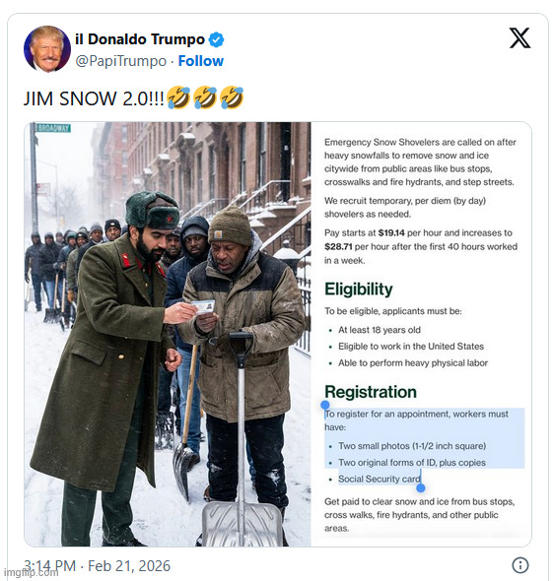Click the highlighted Social Security card text
The height and width of the screenshot is (581, 554).
point(380,479)
